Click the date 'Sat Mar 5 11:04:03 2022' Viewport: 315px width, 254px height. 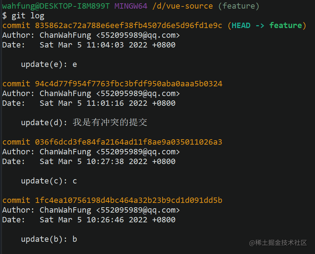(x=93, y=45)
